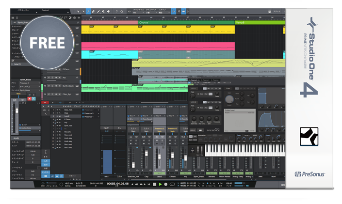342x204 pixels.
Task: Click the Remote button below channel list
Action: (x=72, y=176)
